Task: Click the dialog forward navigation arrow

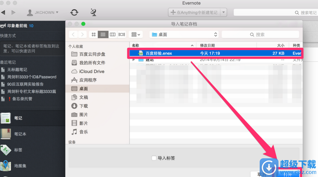Action: 82,34
